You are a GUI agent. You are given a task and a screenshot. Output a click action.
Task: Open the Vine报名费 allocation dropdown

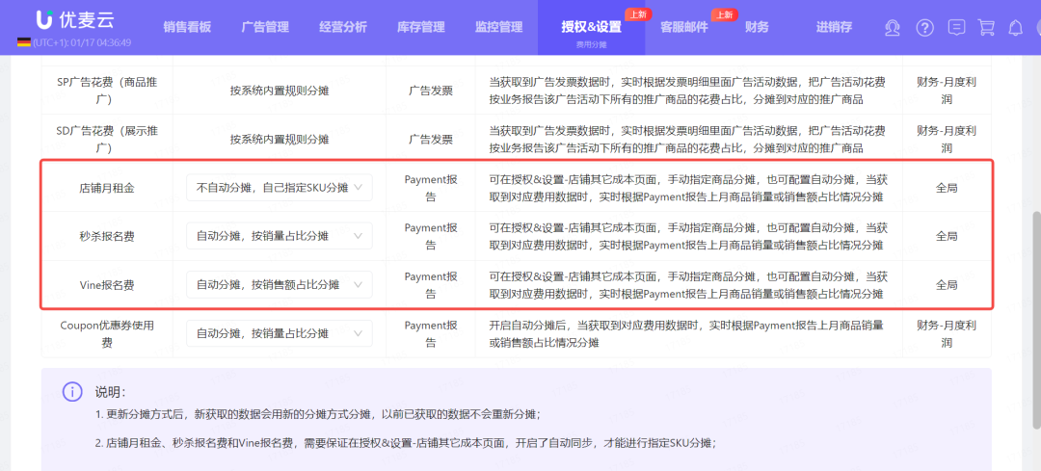click(x=279, y=285)
